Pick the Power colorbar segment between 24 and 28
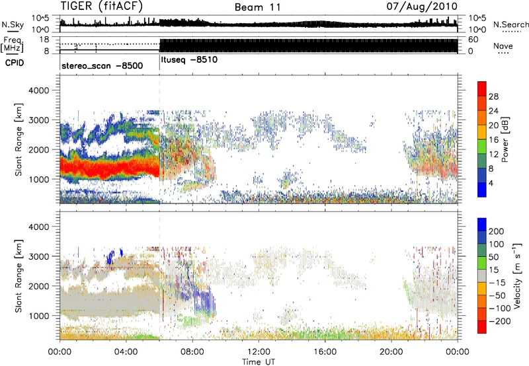 click(x=482, y=103)
